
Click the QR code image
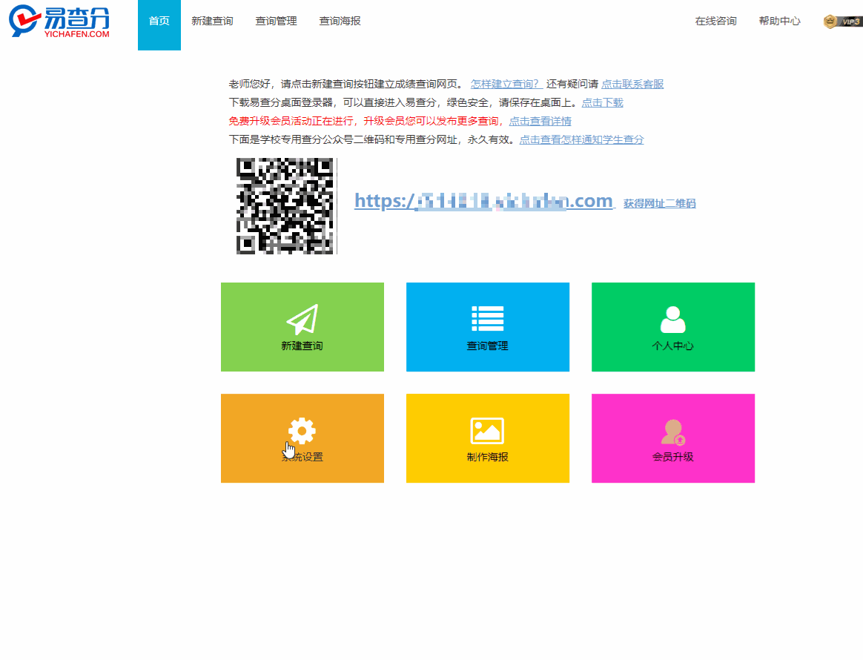(286, 206)
